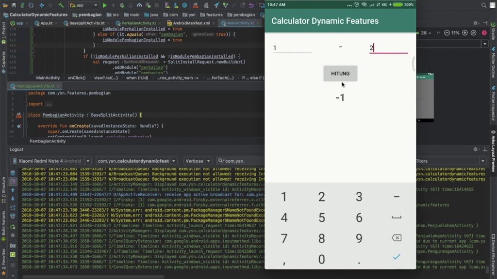Open the Device File Explorer panel

point(493,255)
